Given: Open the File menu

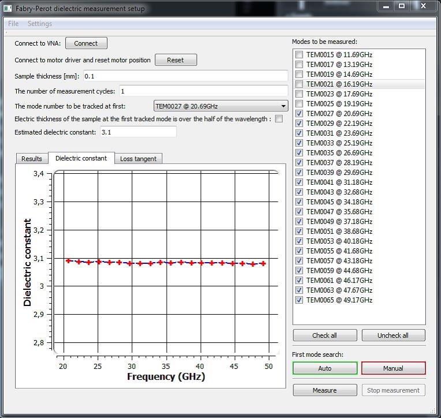Looking at the screenshot, I should pos(13,24).
